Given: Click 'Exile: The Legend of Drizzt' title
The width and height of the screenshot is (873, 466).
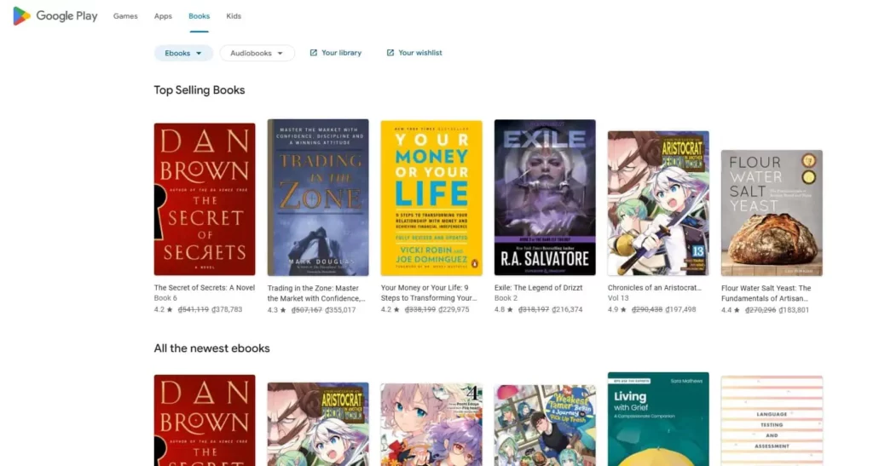Looking at the screenshot, I should 539,287.
